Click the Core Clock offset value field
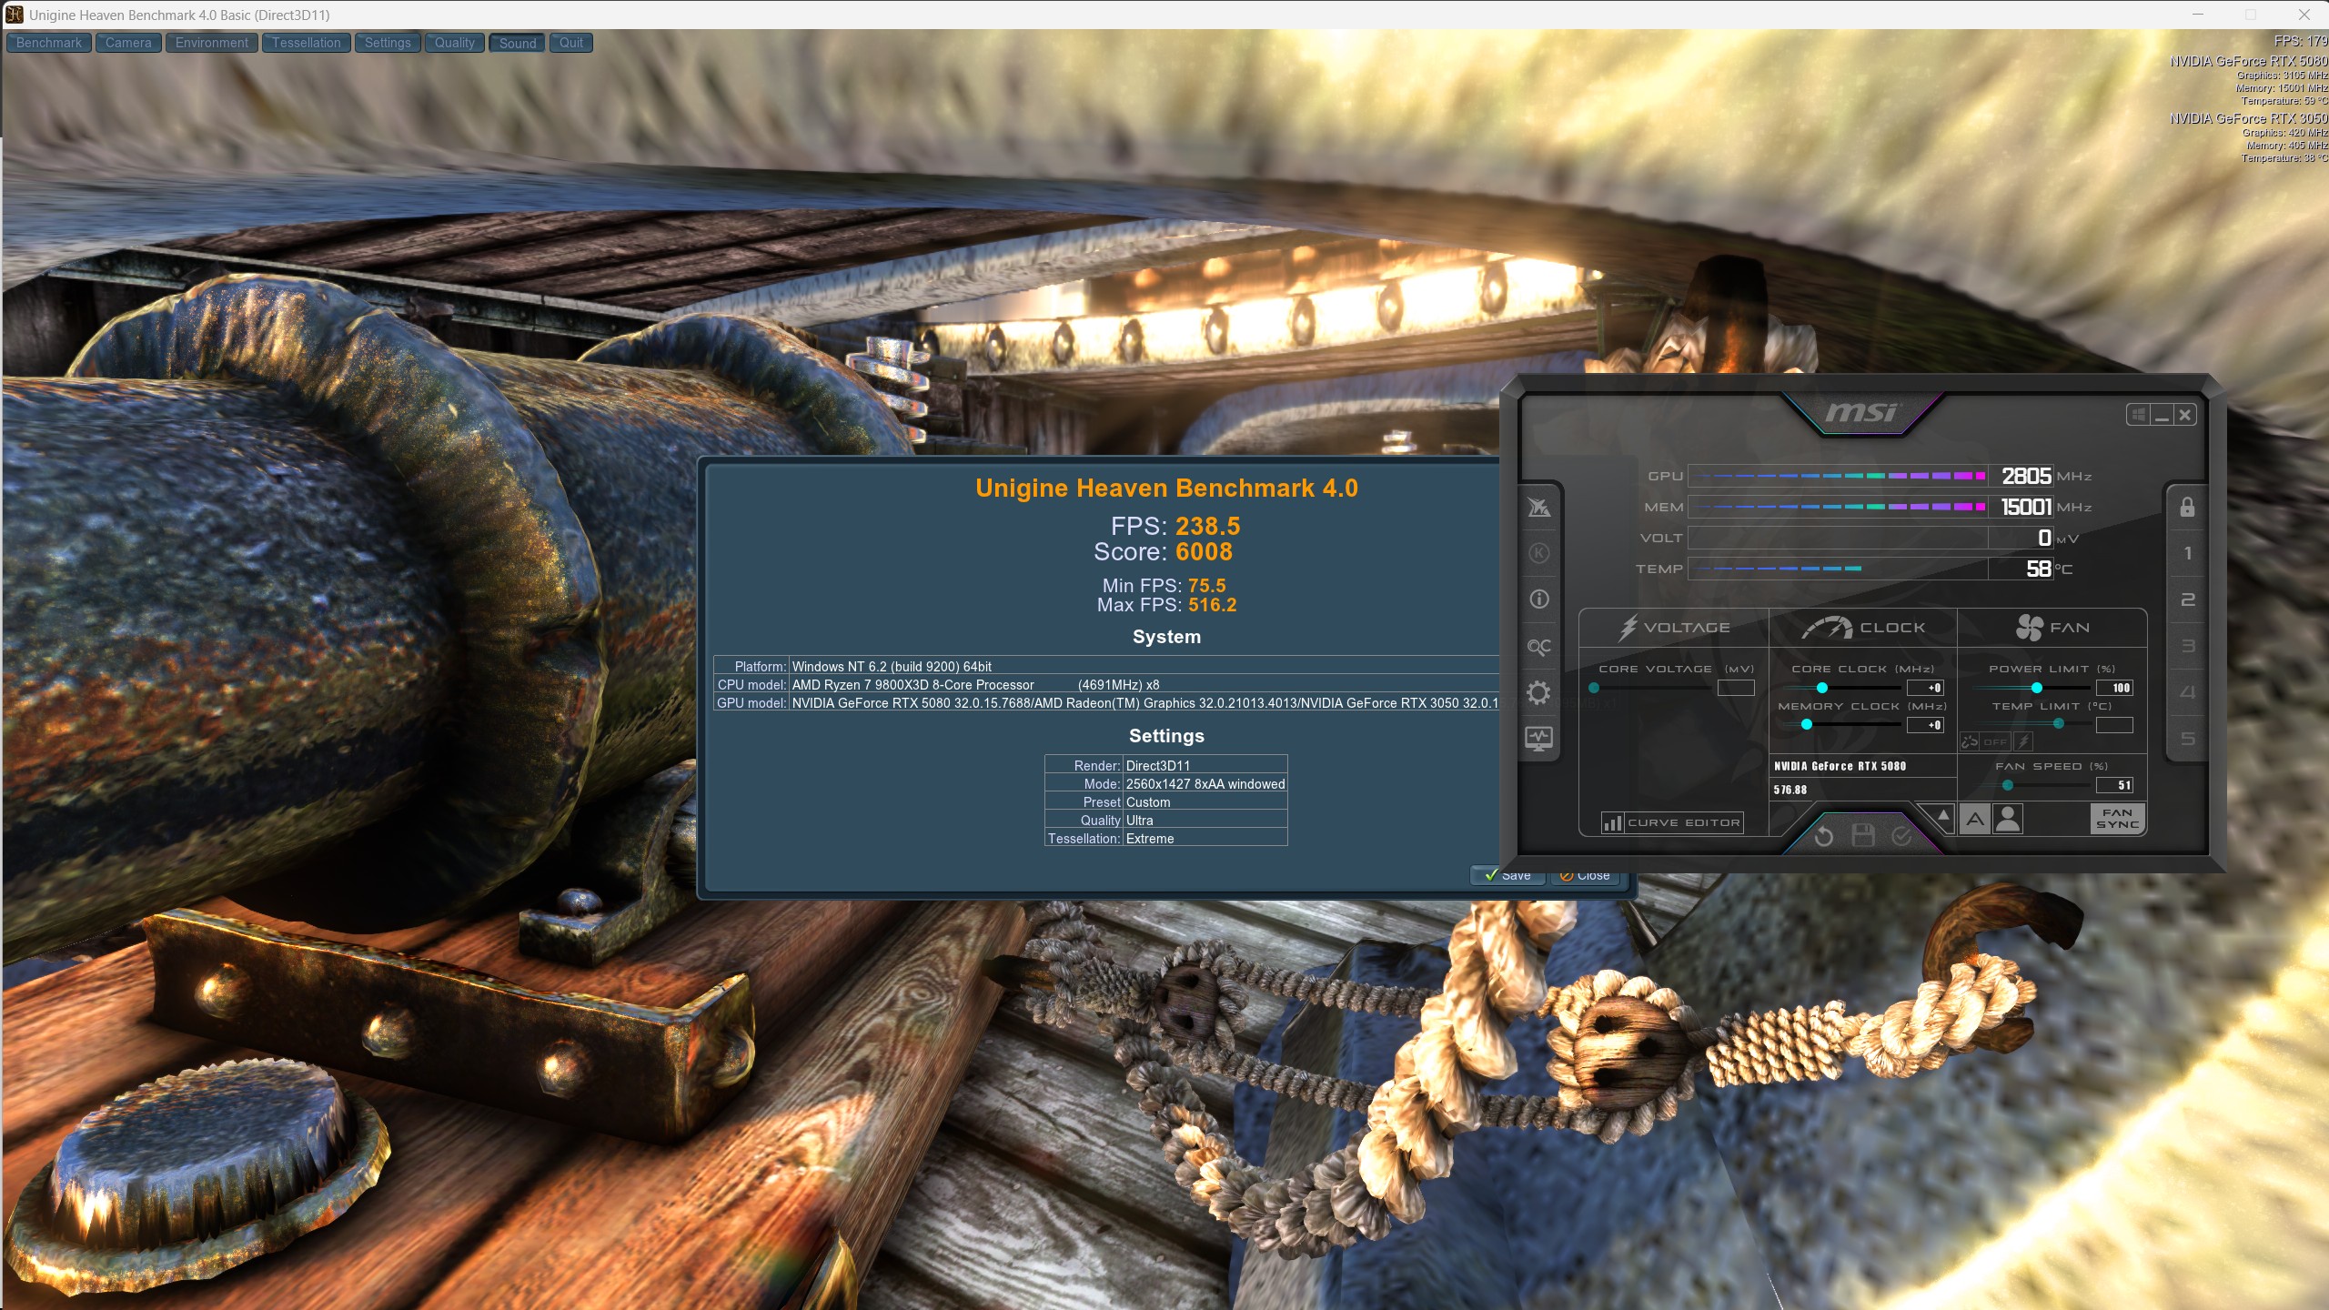The width and height of the screenshot is (2329, 1310). 1925,688
